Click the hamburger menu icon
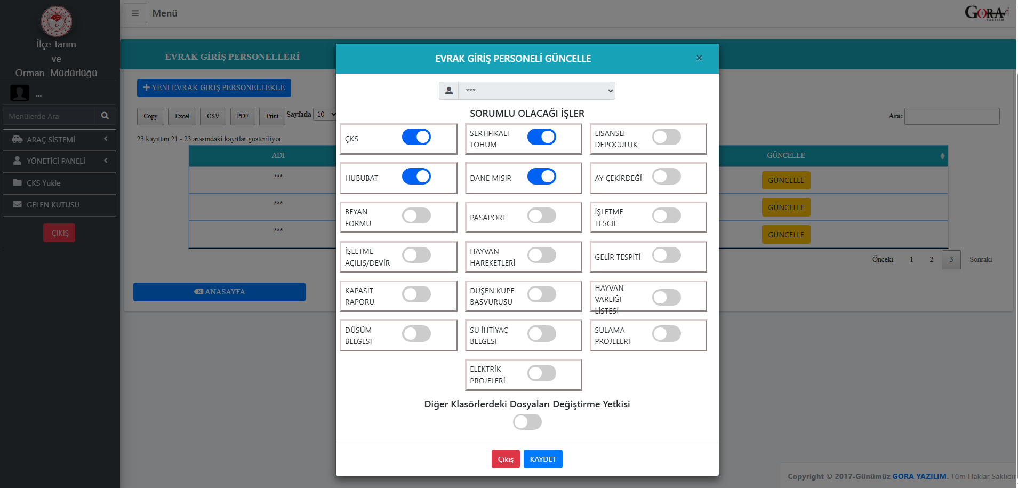The height and width of the screenshot is (488, 1018). 135,13
